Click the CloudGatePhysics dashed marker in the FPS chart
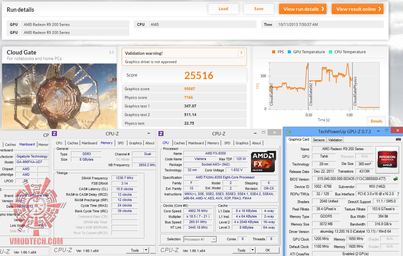 [352, 86]
